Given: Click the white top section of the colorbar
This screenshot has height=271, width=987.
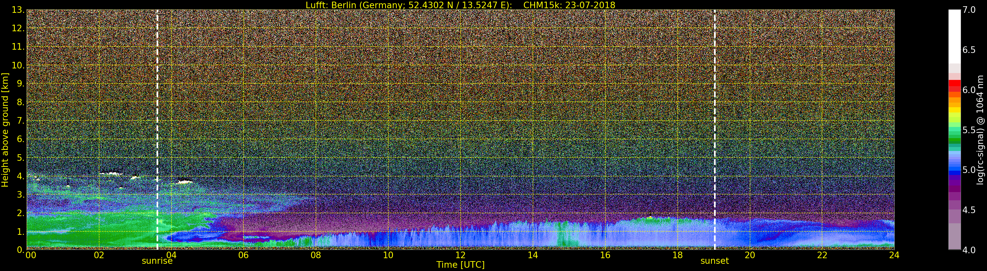Looking at the screenshot, I should click(954, 35).
